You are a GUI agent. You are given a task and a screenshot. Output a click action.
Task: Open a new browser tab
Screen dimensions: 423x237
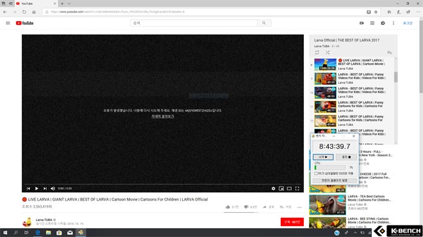pos(62,3)
